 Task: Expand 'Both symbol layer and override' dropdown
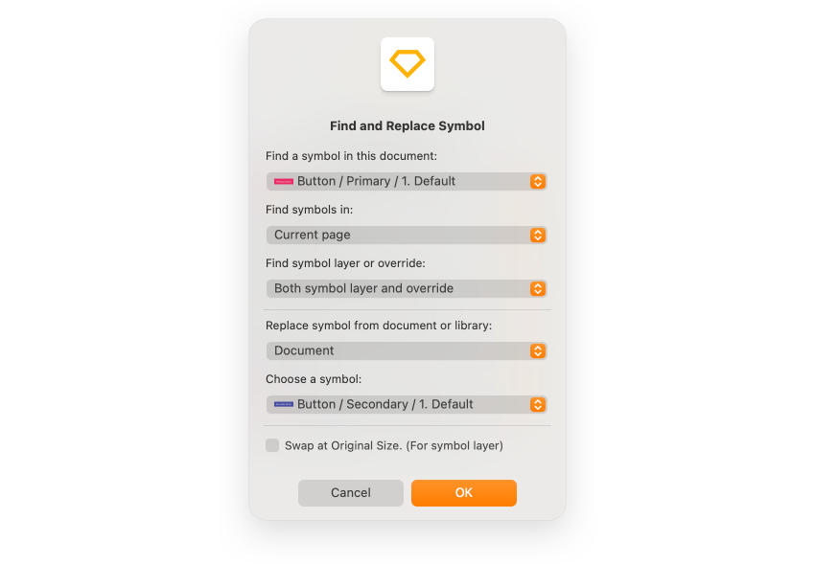coord(407,288)
